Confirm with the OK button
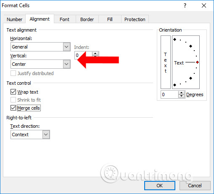 click(160, 186)
